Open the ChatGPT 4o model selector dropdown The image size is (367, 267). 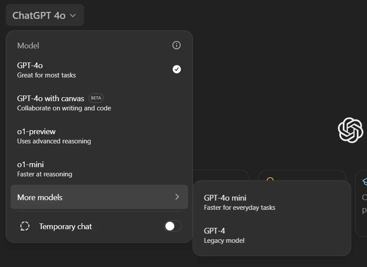click(x=44, y=15)
